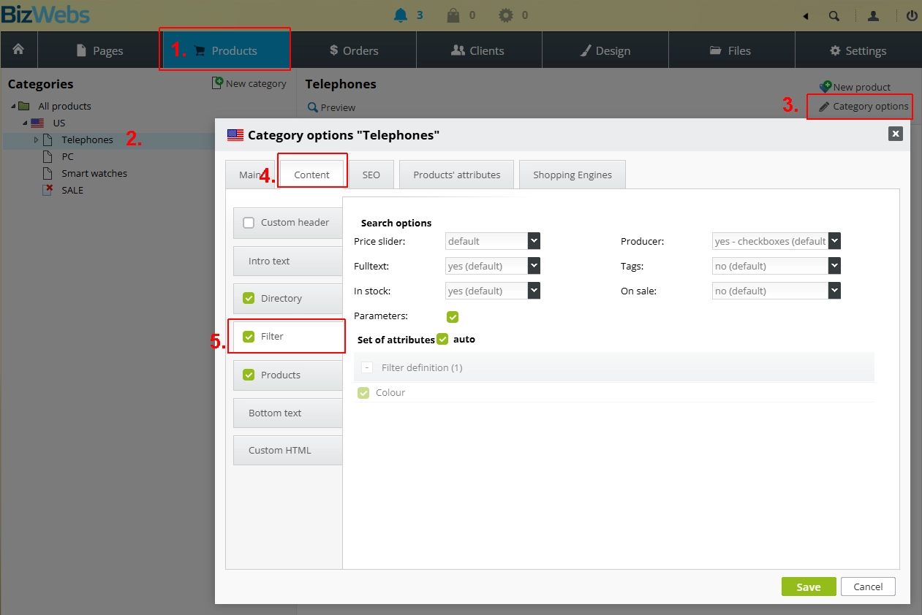Close the Category options dialog
922x615 pixels.
(895, 134)
